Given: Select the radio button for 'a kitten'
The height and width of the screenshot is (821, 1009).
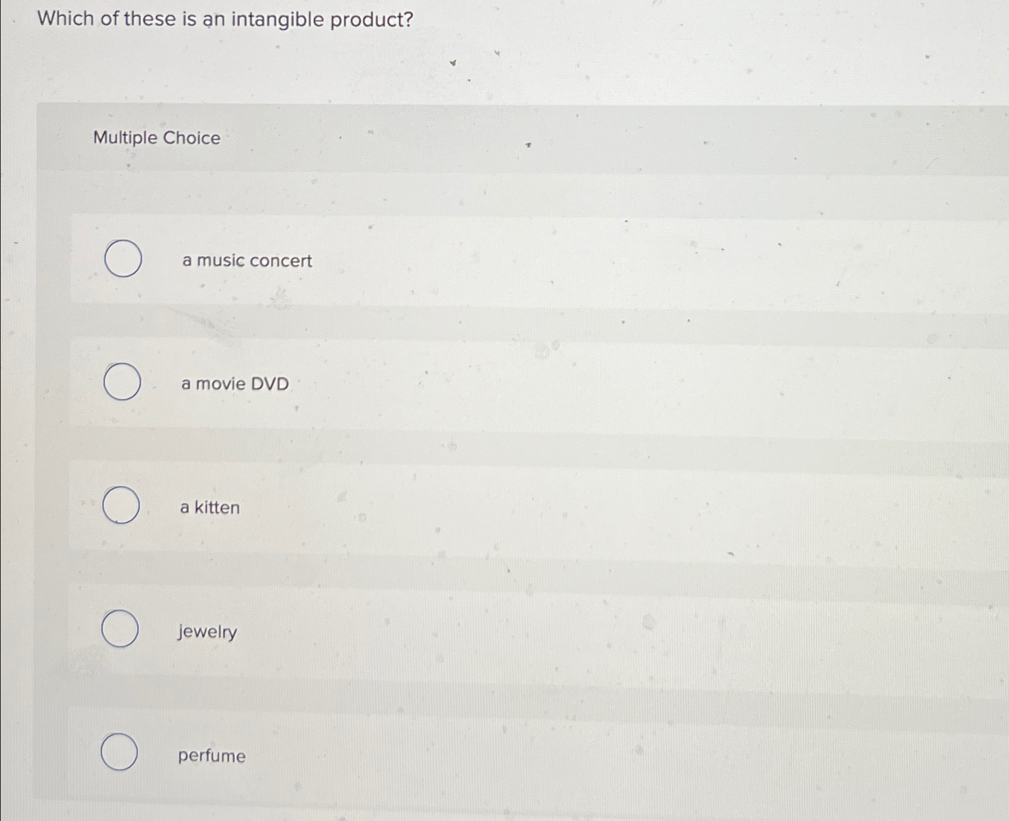Looking at the screenshot, I should [121, 506].
